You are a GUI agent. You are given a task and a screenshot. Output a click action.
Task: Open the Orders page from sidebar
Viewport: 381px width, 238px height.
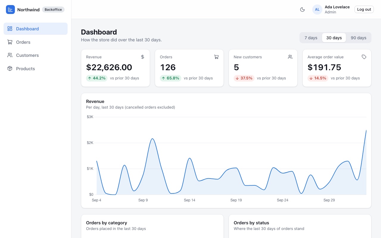coord(36,42)
